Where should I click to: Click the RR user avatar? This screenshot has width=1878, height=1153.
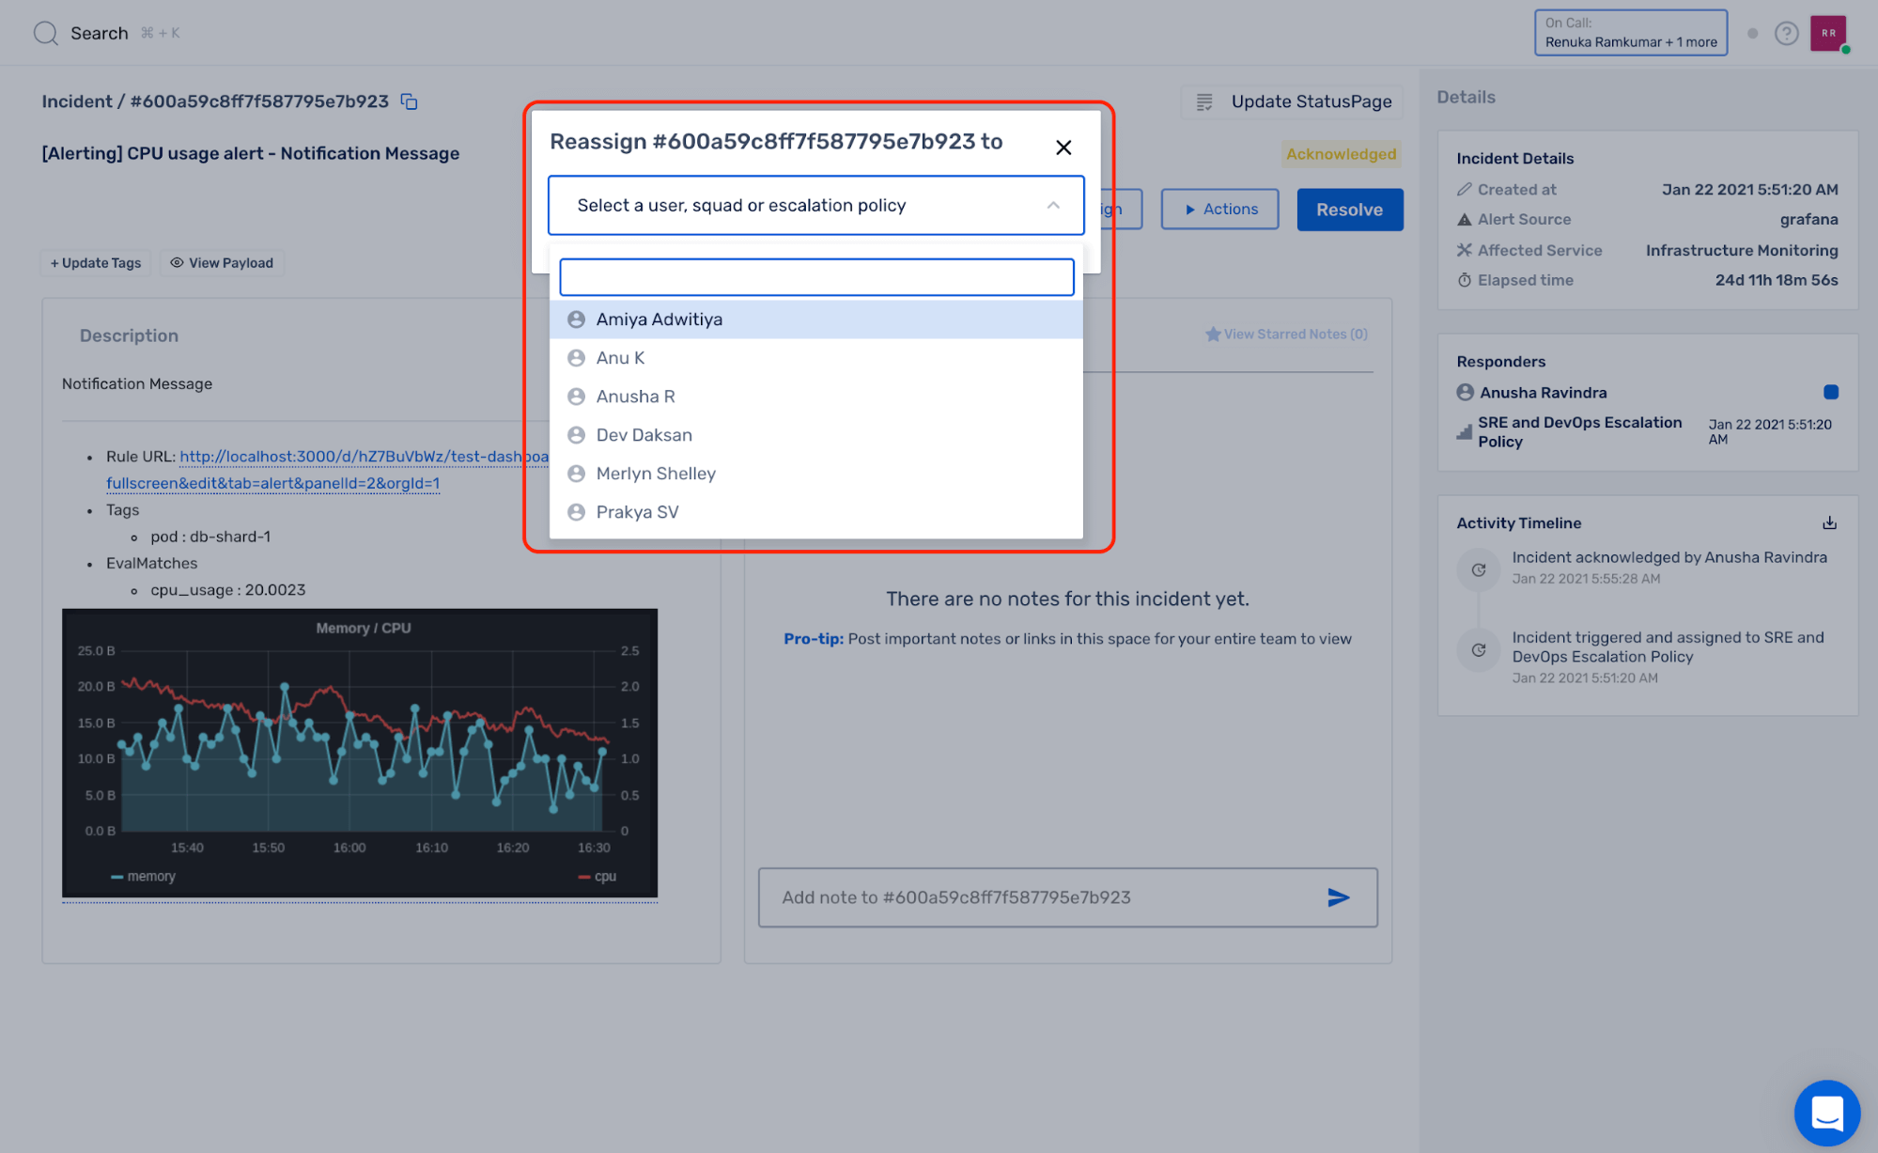point(1827,34)
